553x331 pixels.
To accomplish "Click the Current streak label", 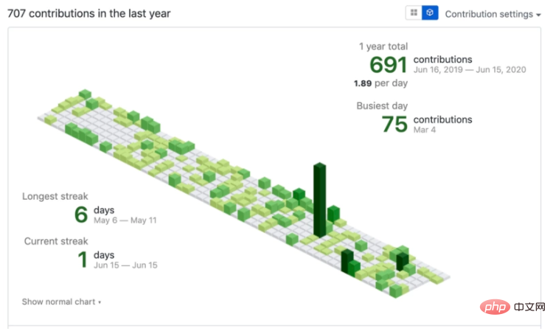I will 56,241.
